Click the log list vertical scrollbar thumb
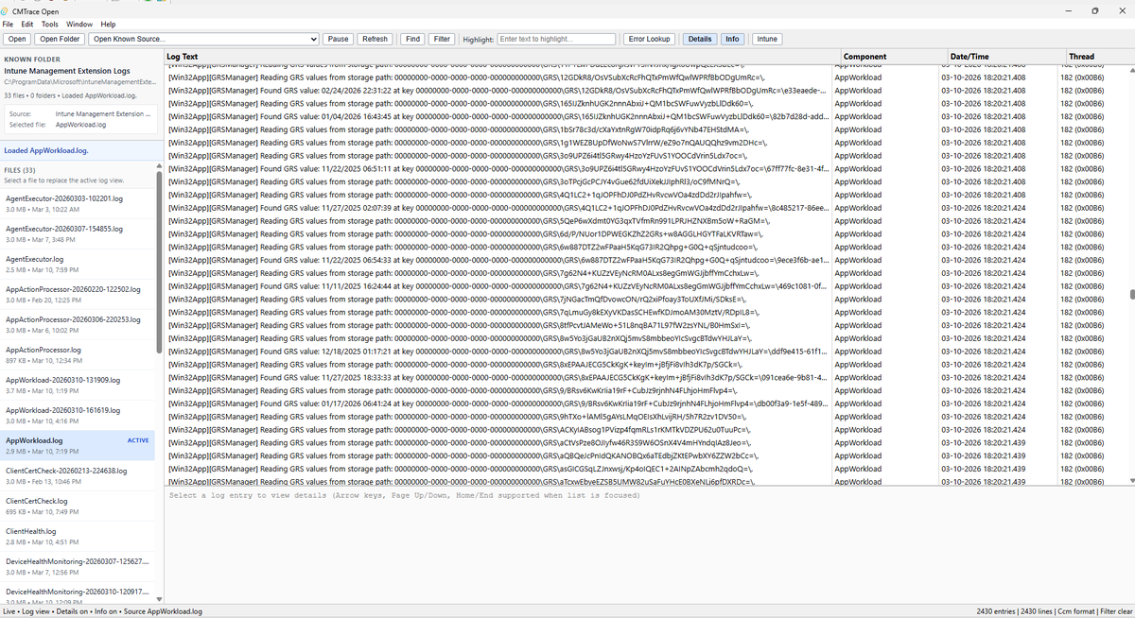This screenshot has width=1135, height=618. pyautogui.click(x=1130, y=295)
